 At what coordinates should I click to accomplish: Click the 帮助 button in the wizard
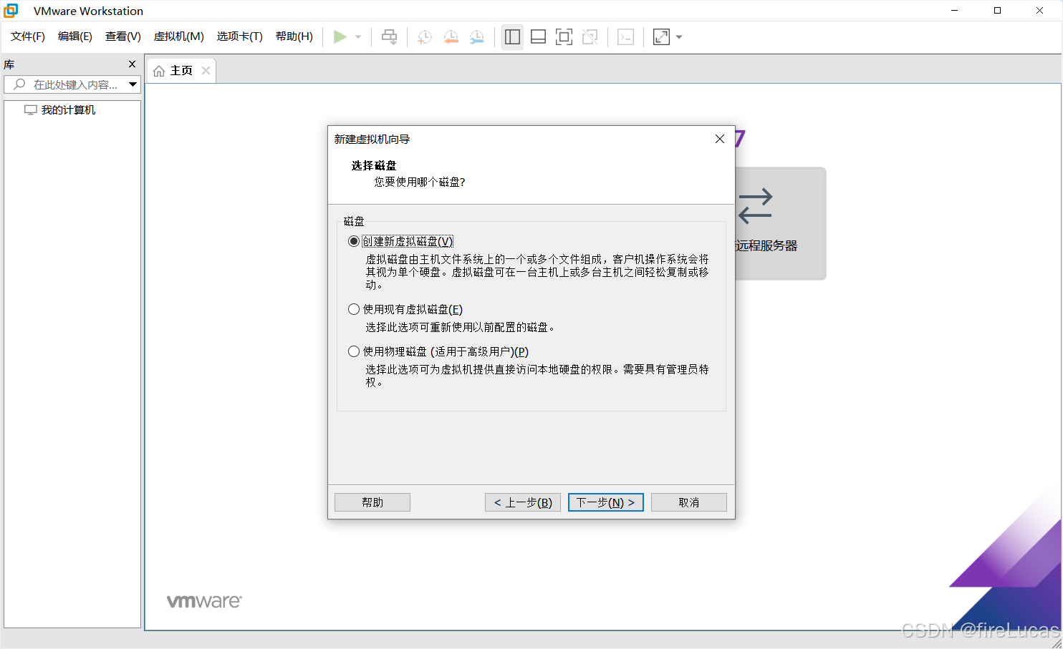[x=372, y=502]
